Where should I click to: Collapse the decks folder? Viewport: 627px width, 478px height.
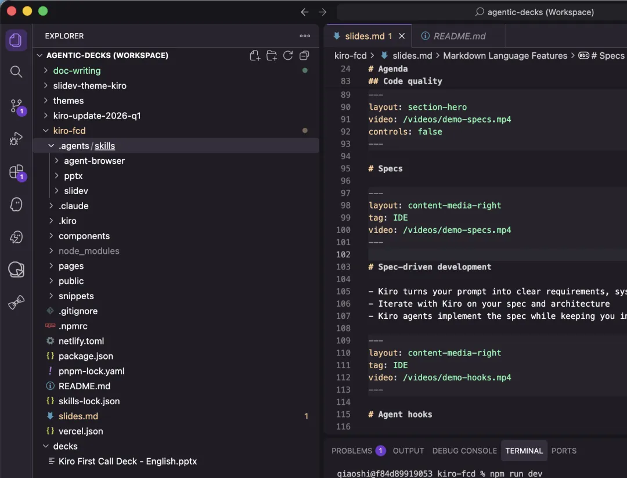pyautogui.click(x=46, y=446)
